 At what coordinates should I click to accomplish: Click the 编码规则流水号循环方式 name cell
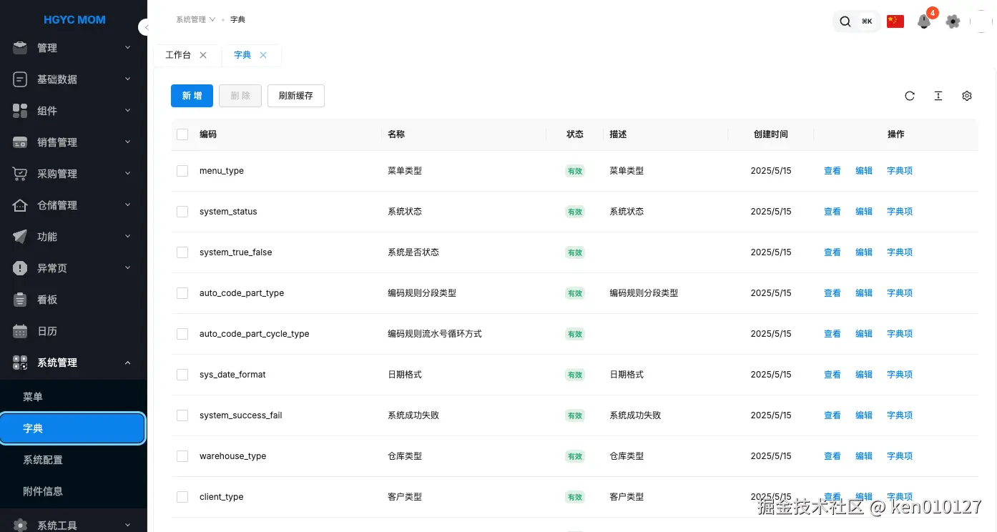point(435,334)
